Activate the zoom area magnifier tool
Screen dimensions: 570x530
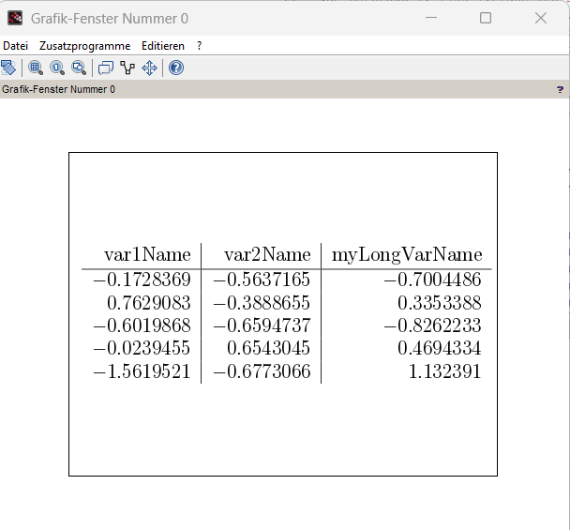36,68
